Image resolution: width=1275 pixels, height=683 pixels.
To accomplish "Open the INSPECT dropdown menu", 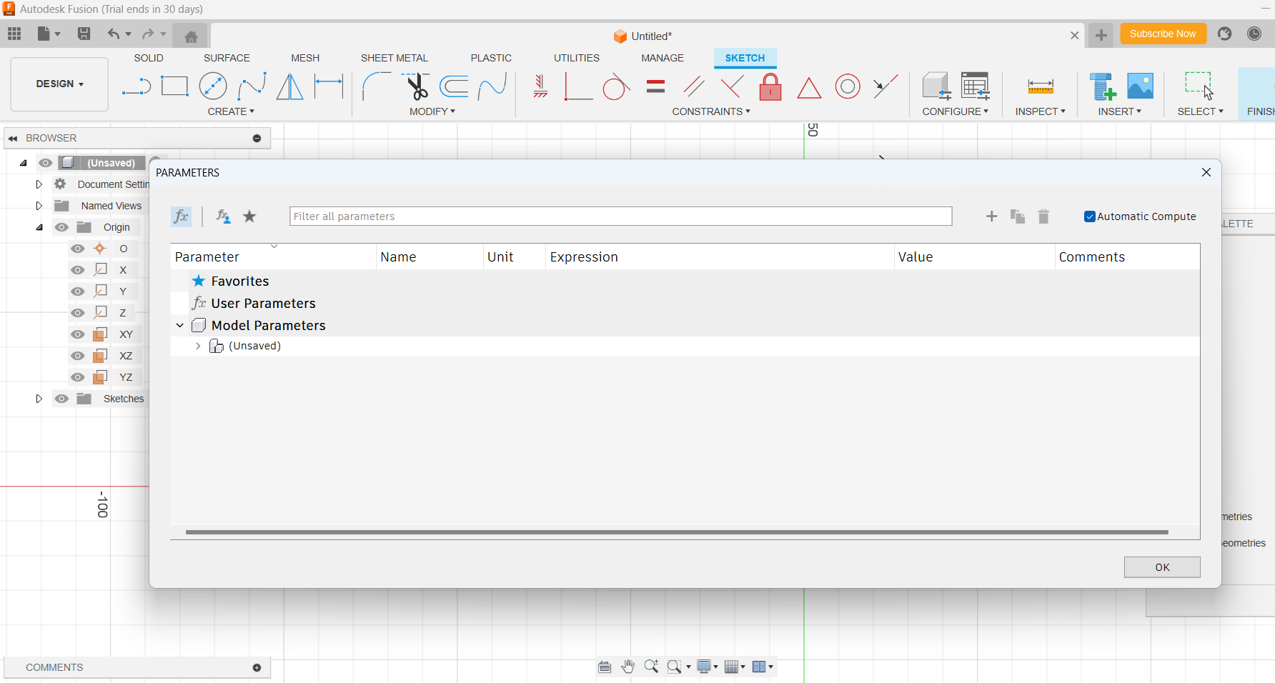I will click(x=1041, y=111).
